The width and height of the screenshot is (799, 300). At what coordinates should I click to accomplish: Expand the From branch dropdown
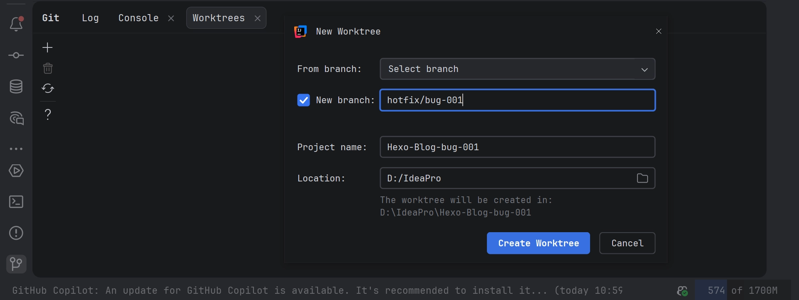click(644, 69)
